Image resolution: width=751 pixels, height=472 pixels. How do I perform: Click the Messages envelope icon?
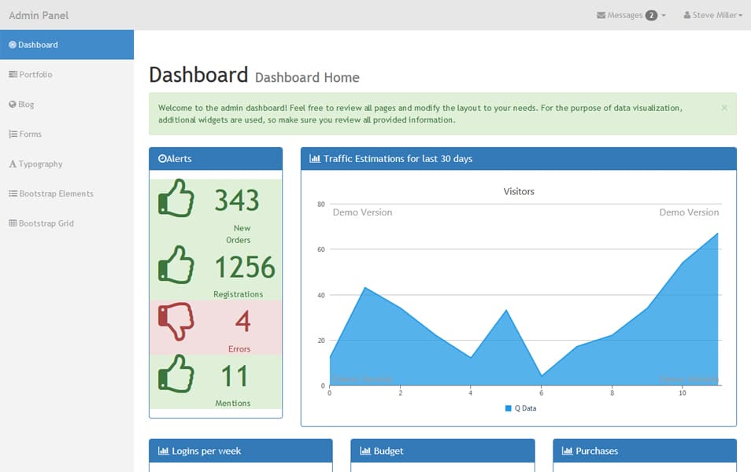602,15
